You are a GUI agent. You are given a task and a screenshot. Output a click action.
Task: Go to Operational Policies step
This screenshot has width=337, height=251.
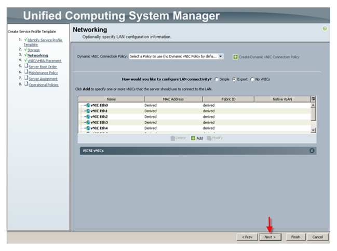44,85
